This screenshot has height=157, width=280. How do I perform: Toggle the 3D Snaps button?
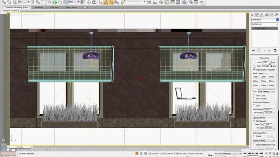pos(101,2)
